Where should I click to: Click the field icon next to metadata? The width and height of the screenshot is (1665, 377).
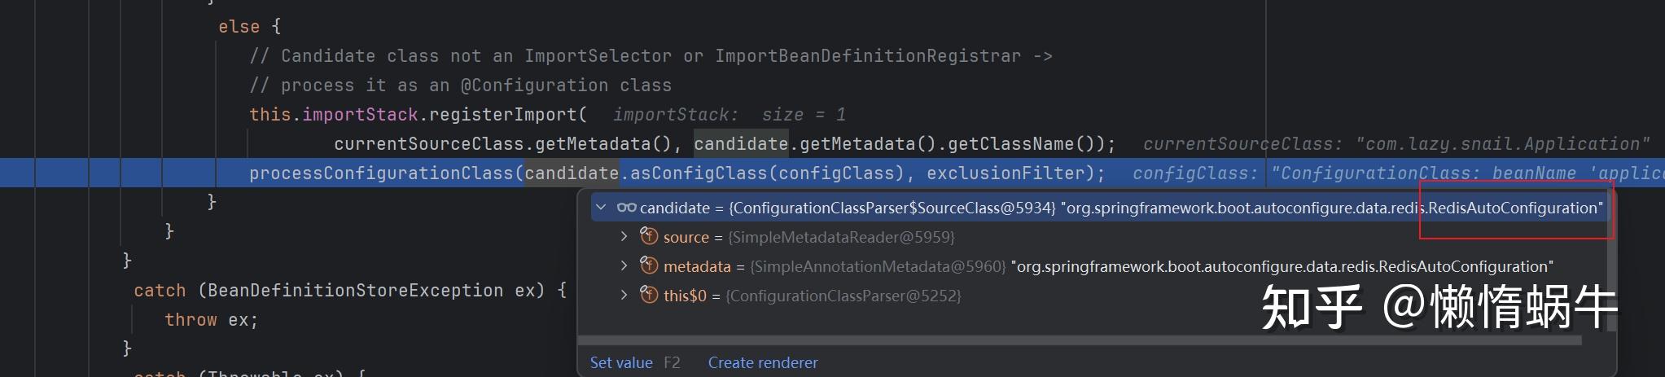coord(649,266)
